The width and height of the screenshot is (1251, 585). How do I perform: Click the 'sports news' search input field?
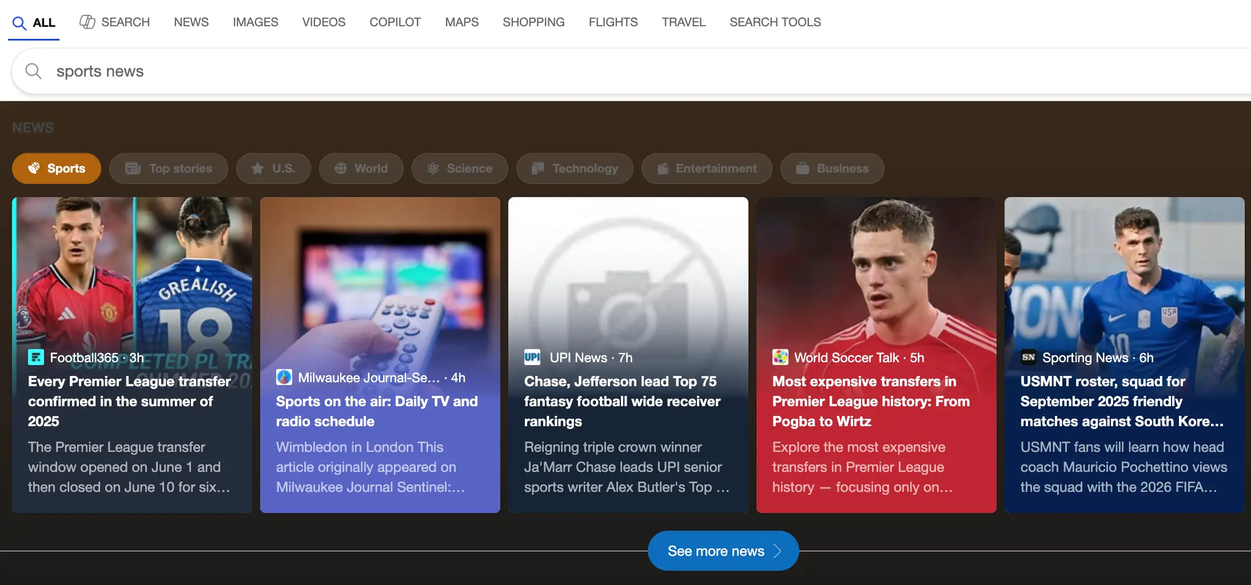tap(631, 71)
